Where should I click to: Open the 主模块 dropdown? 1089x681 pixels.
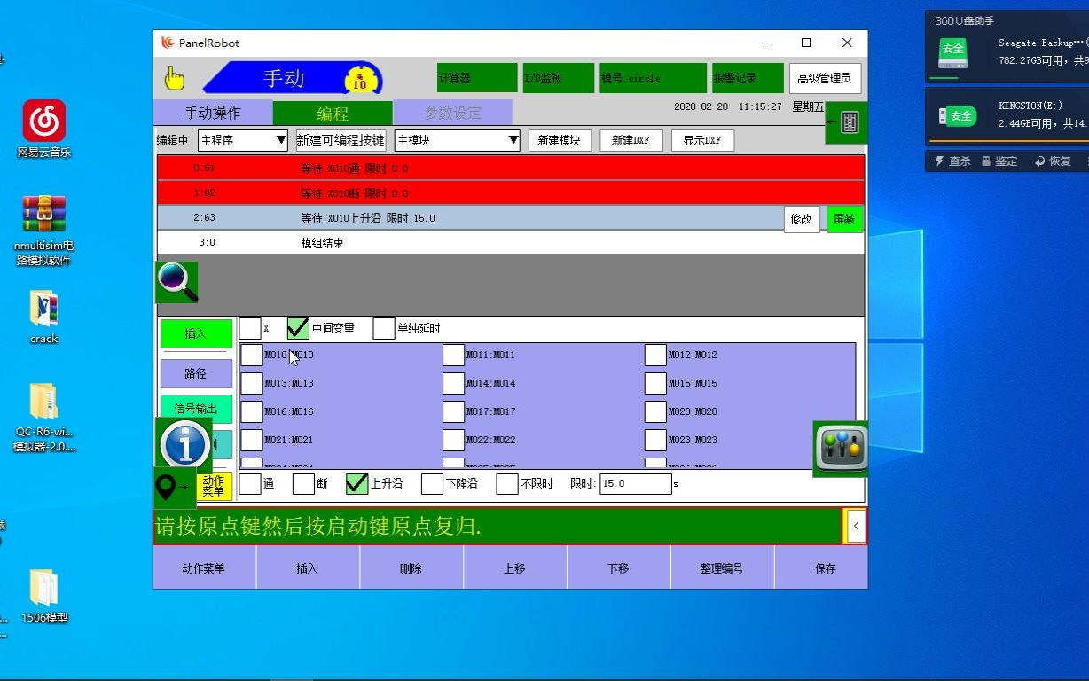[458, 140]
